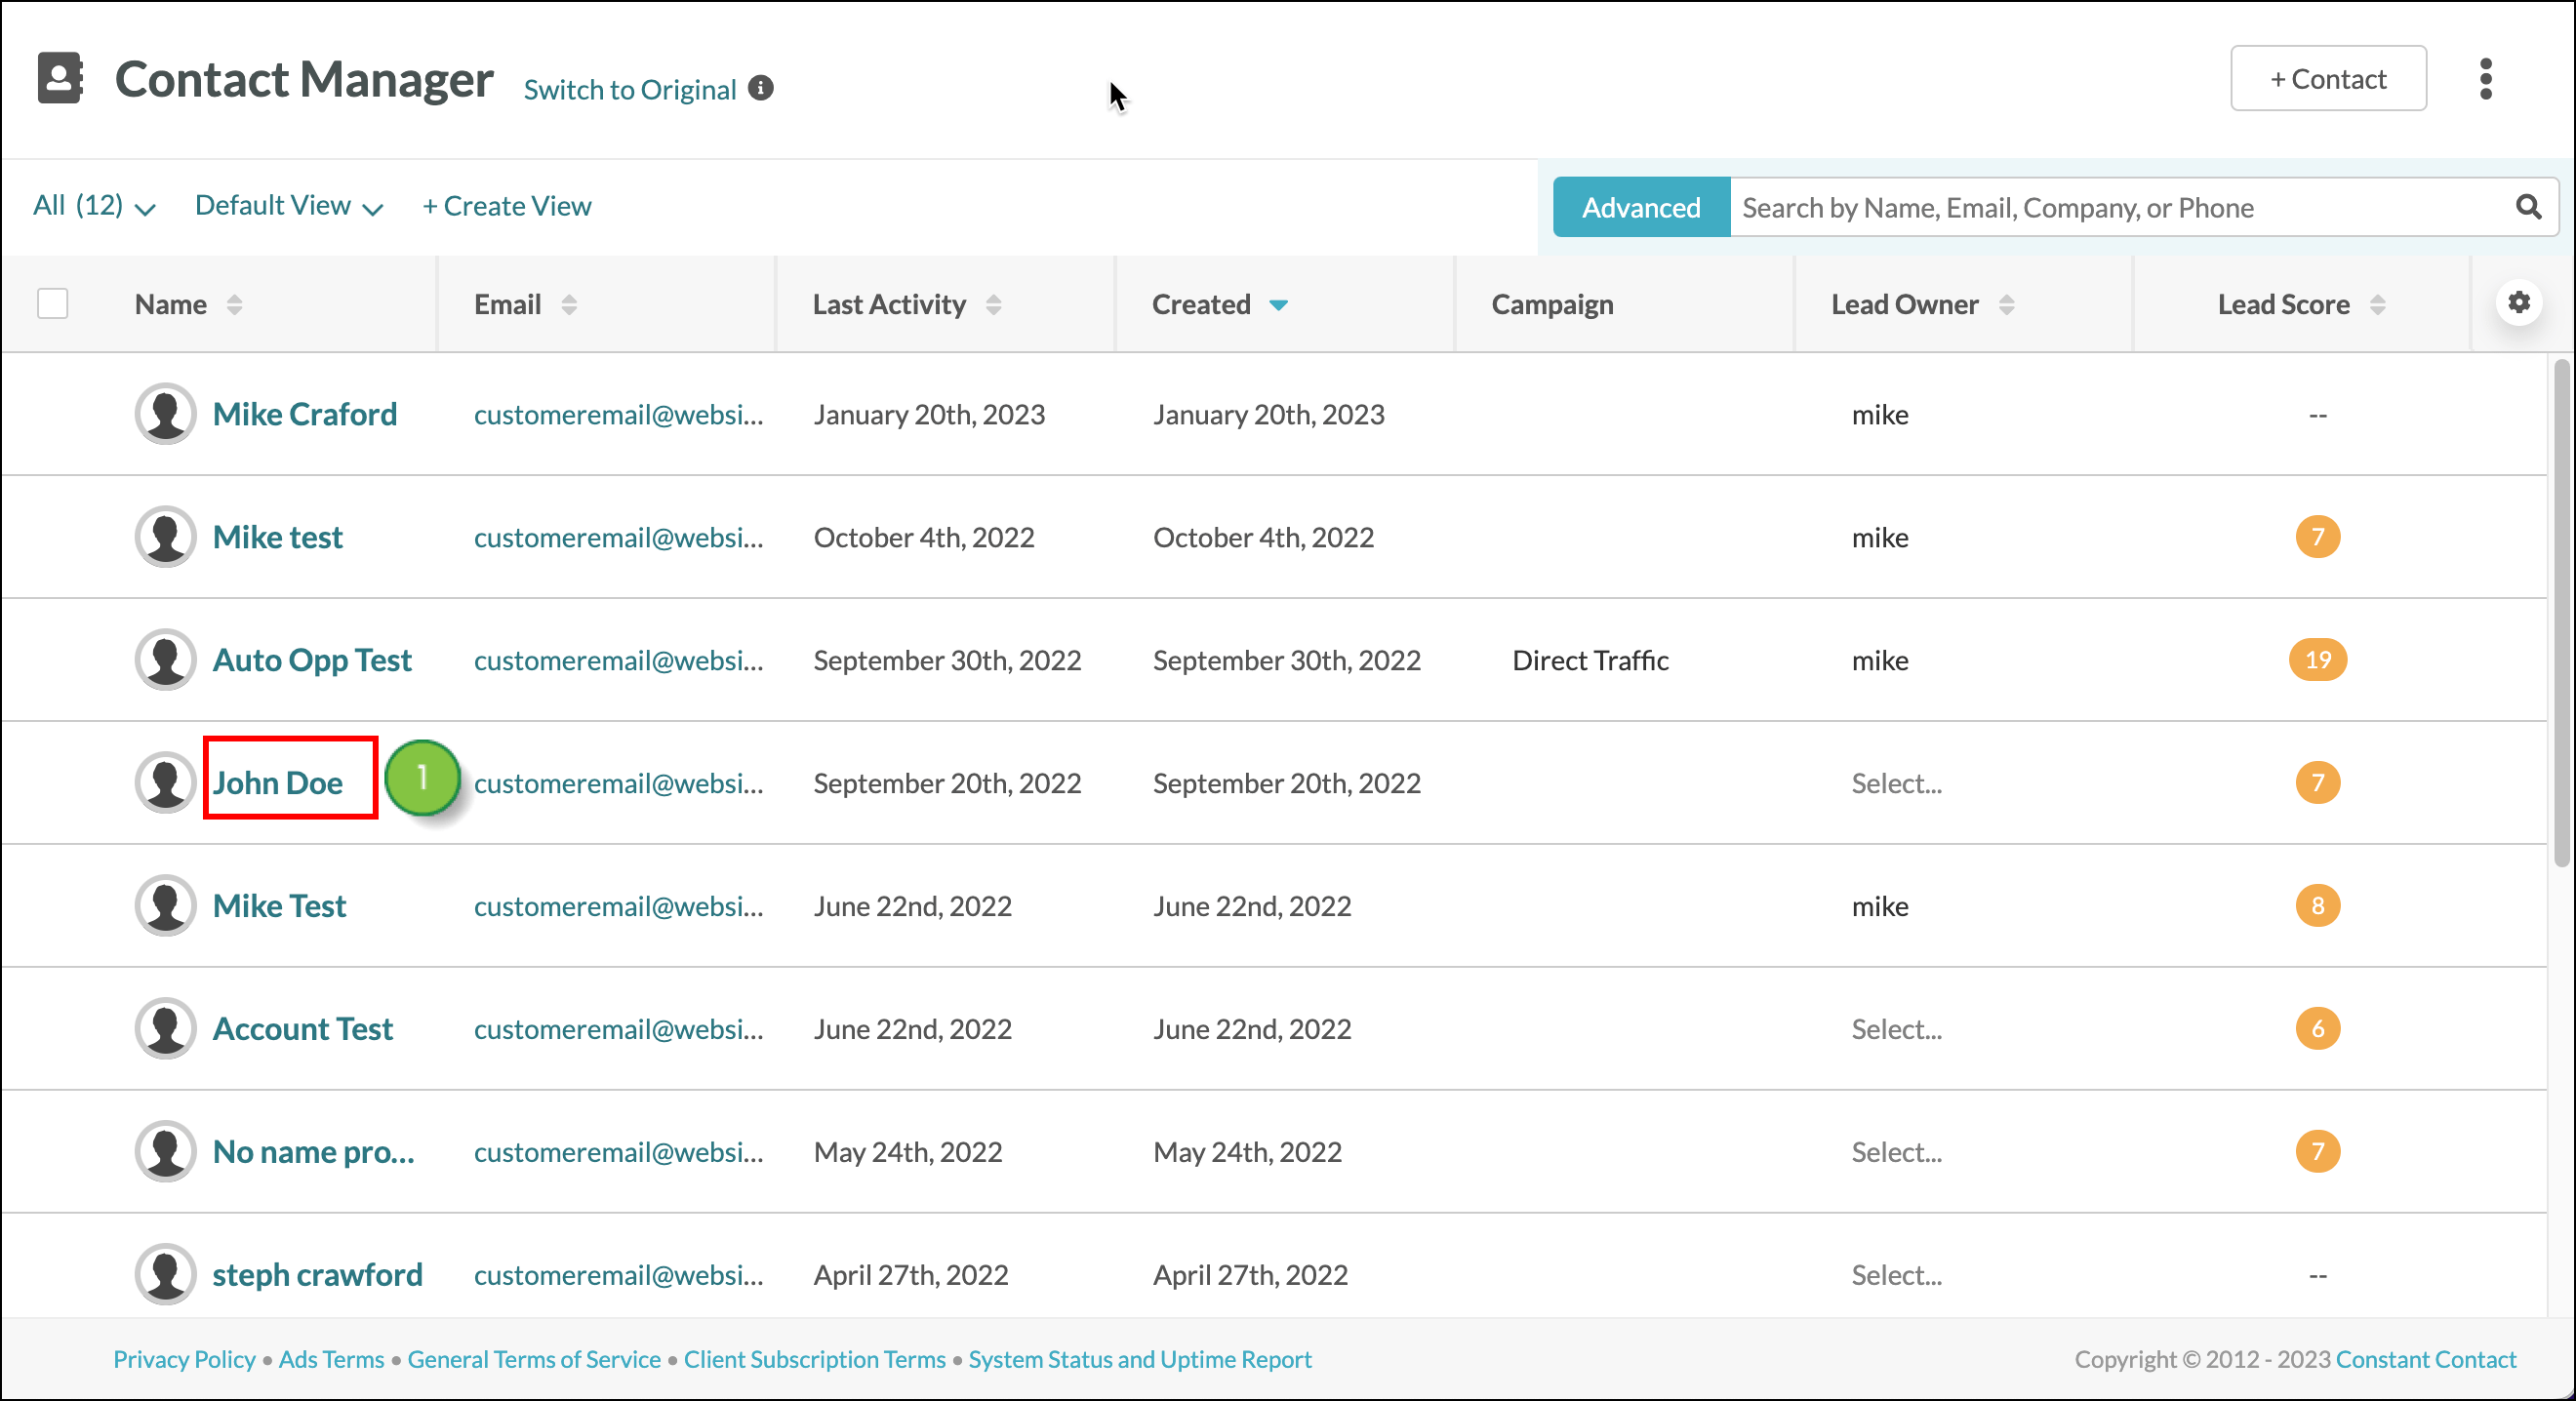Viewport: 2576px width, 1401px height.
Task: Open the Lead Owner Select dropdown for Account Test
Action: coord(1895,1028)
